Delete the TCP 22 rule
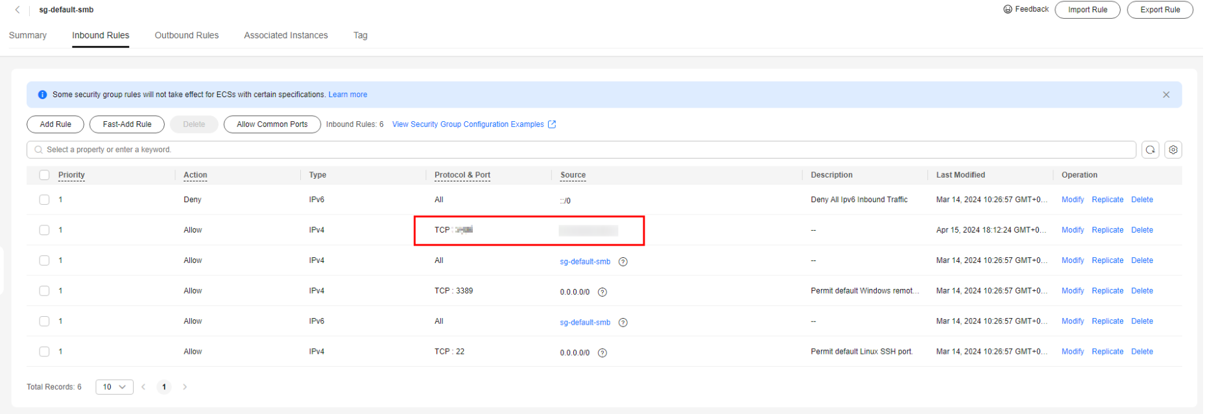1205x414 pixels. [x=1142, y=352]
